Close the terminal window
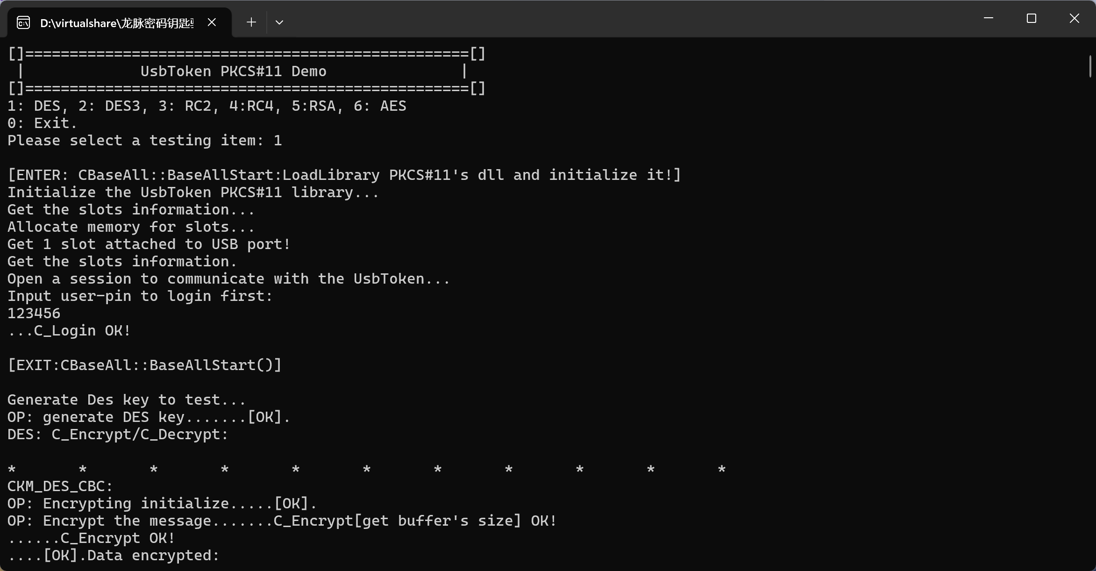This screenshot has width=1096, height=571. 1075,18
